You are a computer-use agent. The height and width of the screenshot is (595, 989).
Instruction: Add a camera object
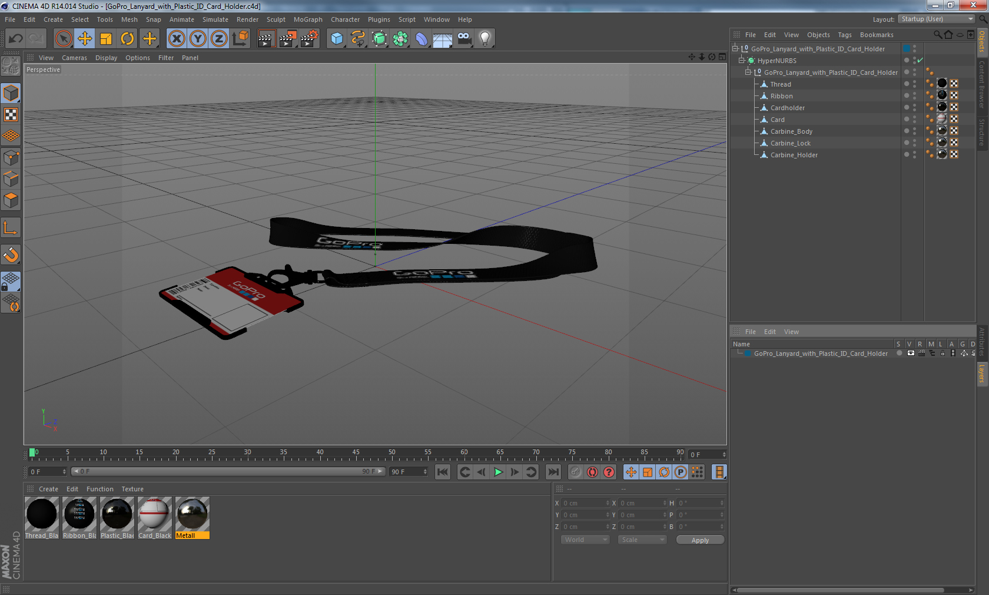click(x=464, y=39)
